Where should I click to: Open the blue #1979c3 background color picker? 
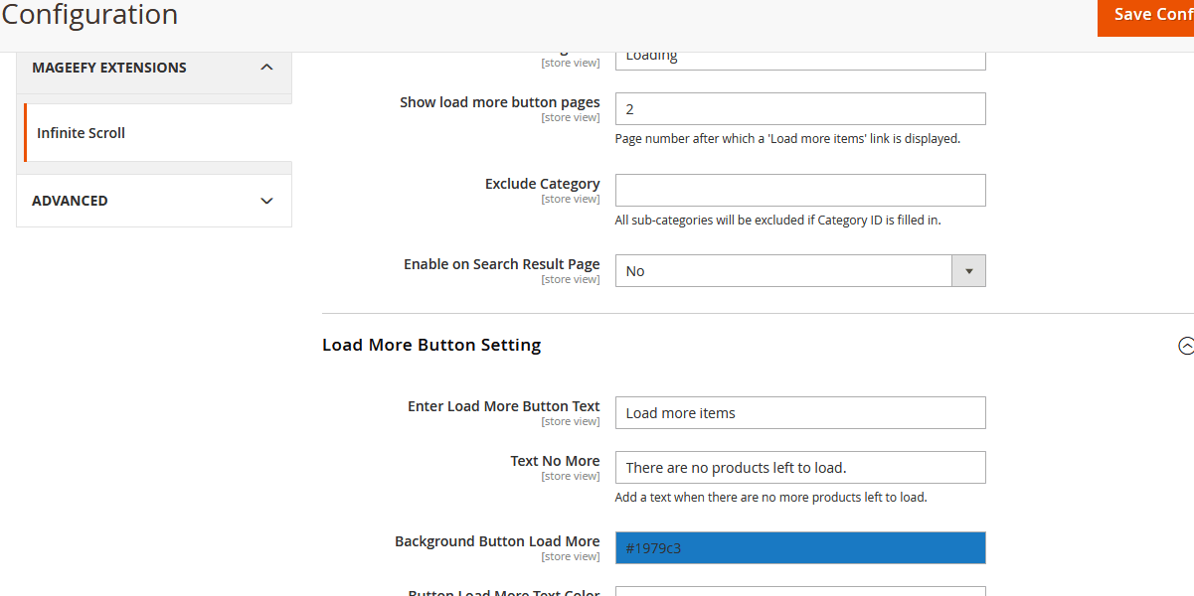(x=799, y=548)
